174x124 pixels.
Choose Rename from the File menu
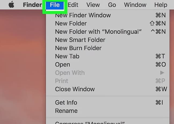point(66,111)
